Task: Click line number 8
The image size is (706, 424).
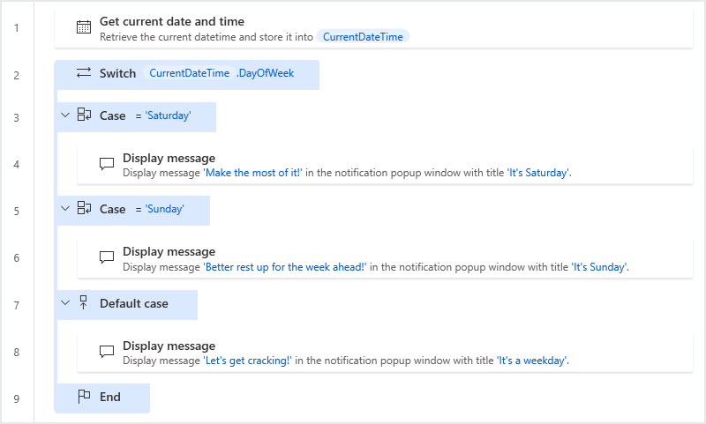Action: 17,353
